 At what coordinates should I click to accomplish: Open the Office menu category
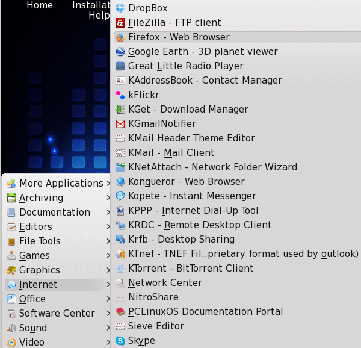coord(58,299)
